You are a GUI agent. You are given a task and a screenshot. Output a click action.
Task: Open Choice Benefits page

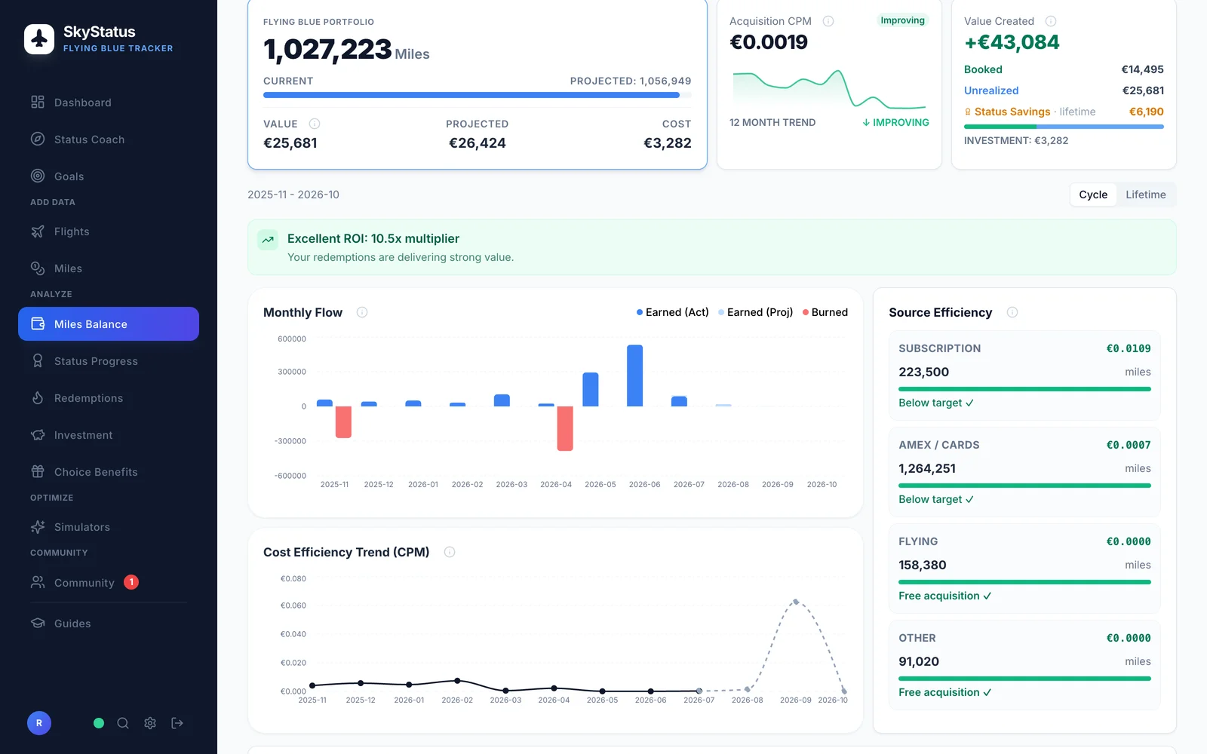pyautogui.click(x=109, y=472)
